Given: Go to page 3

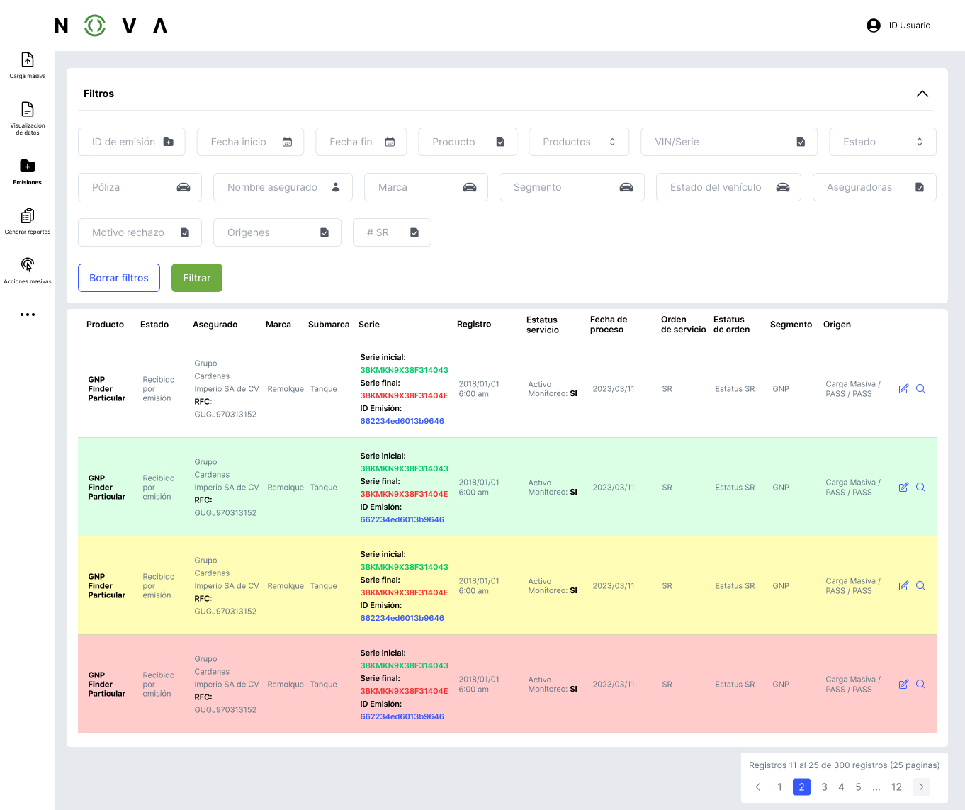Looking at the screenshot, I should tap(824, 787).
